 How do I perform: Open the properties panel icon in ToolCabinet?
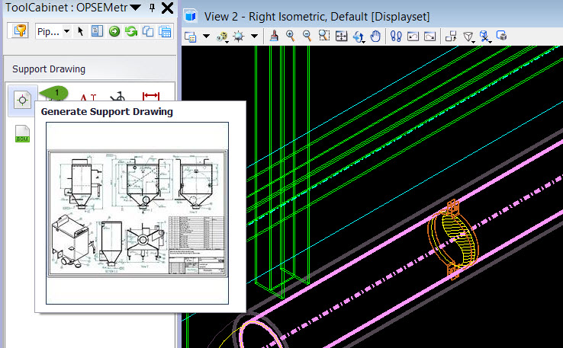tap(97, 31)
